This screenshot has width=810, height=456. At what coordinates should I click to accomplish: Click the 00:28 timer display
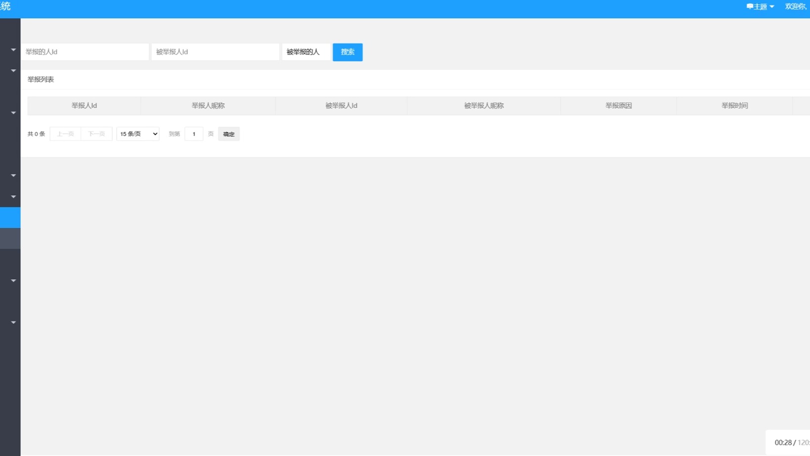click(783, 443)
